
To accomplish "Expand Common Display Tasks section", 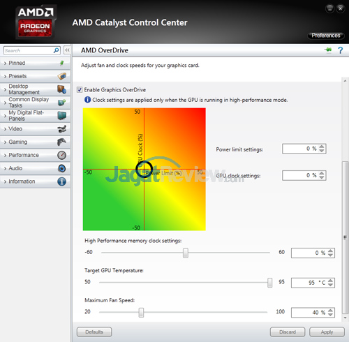I will 35,103.
